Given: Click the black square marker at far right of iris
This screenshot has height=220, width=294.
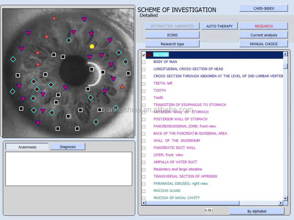Looking at the screenshot, I should click(128, 73).
